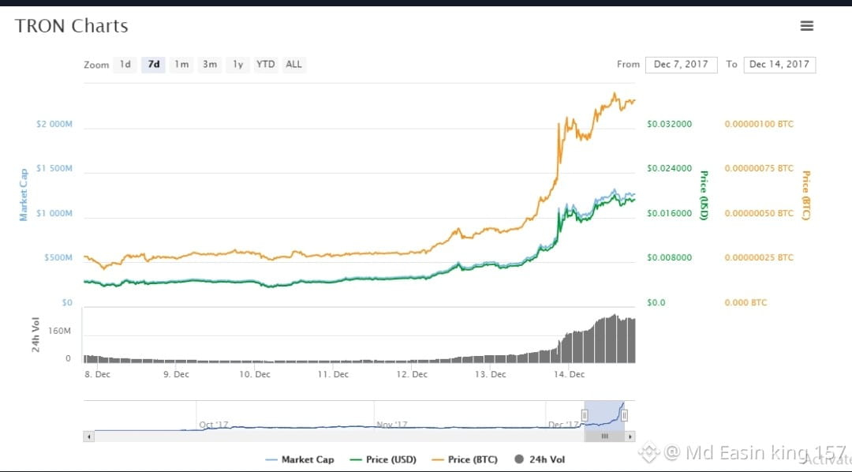Choose the YTD zoom option
This screenshot has height=472, width=852.
[266, 65]
